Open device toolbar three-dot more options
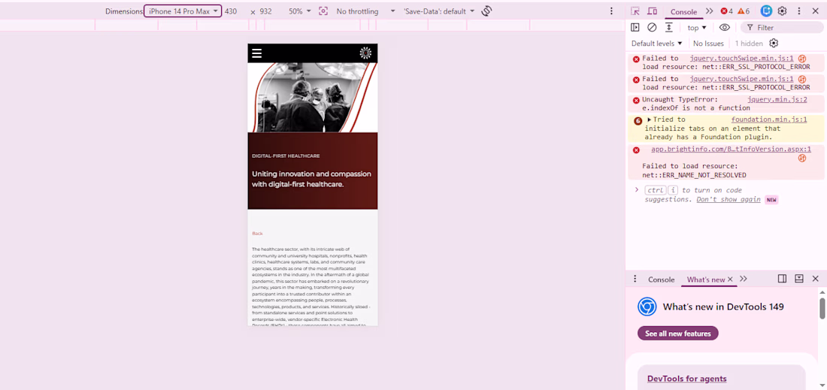The height and width of the screenshot is (390, 827). (611, 11)
